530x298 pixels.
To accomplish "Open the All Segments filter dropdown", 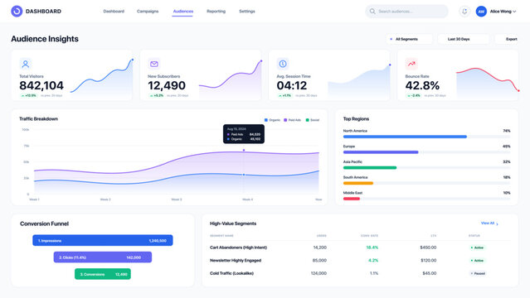I will pyautogui.click(x=409, y=39).
